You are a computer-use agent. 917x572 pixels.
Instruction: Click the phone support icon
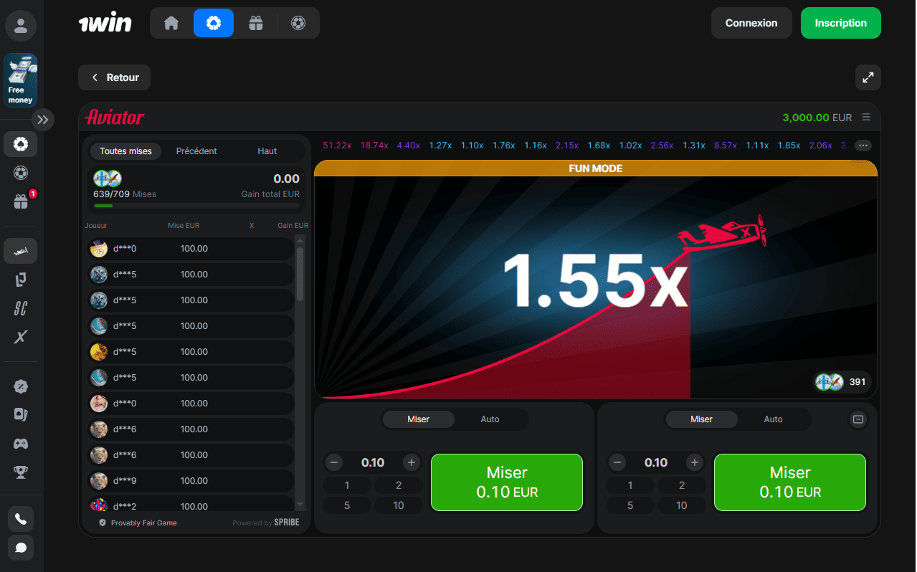pyautogui.click(x=21, y=518)
